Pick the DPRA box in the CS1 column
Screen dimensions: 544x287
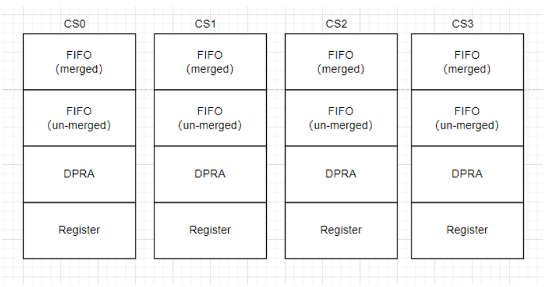click(210, 174)
